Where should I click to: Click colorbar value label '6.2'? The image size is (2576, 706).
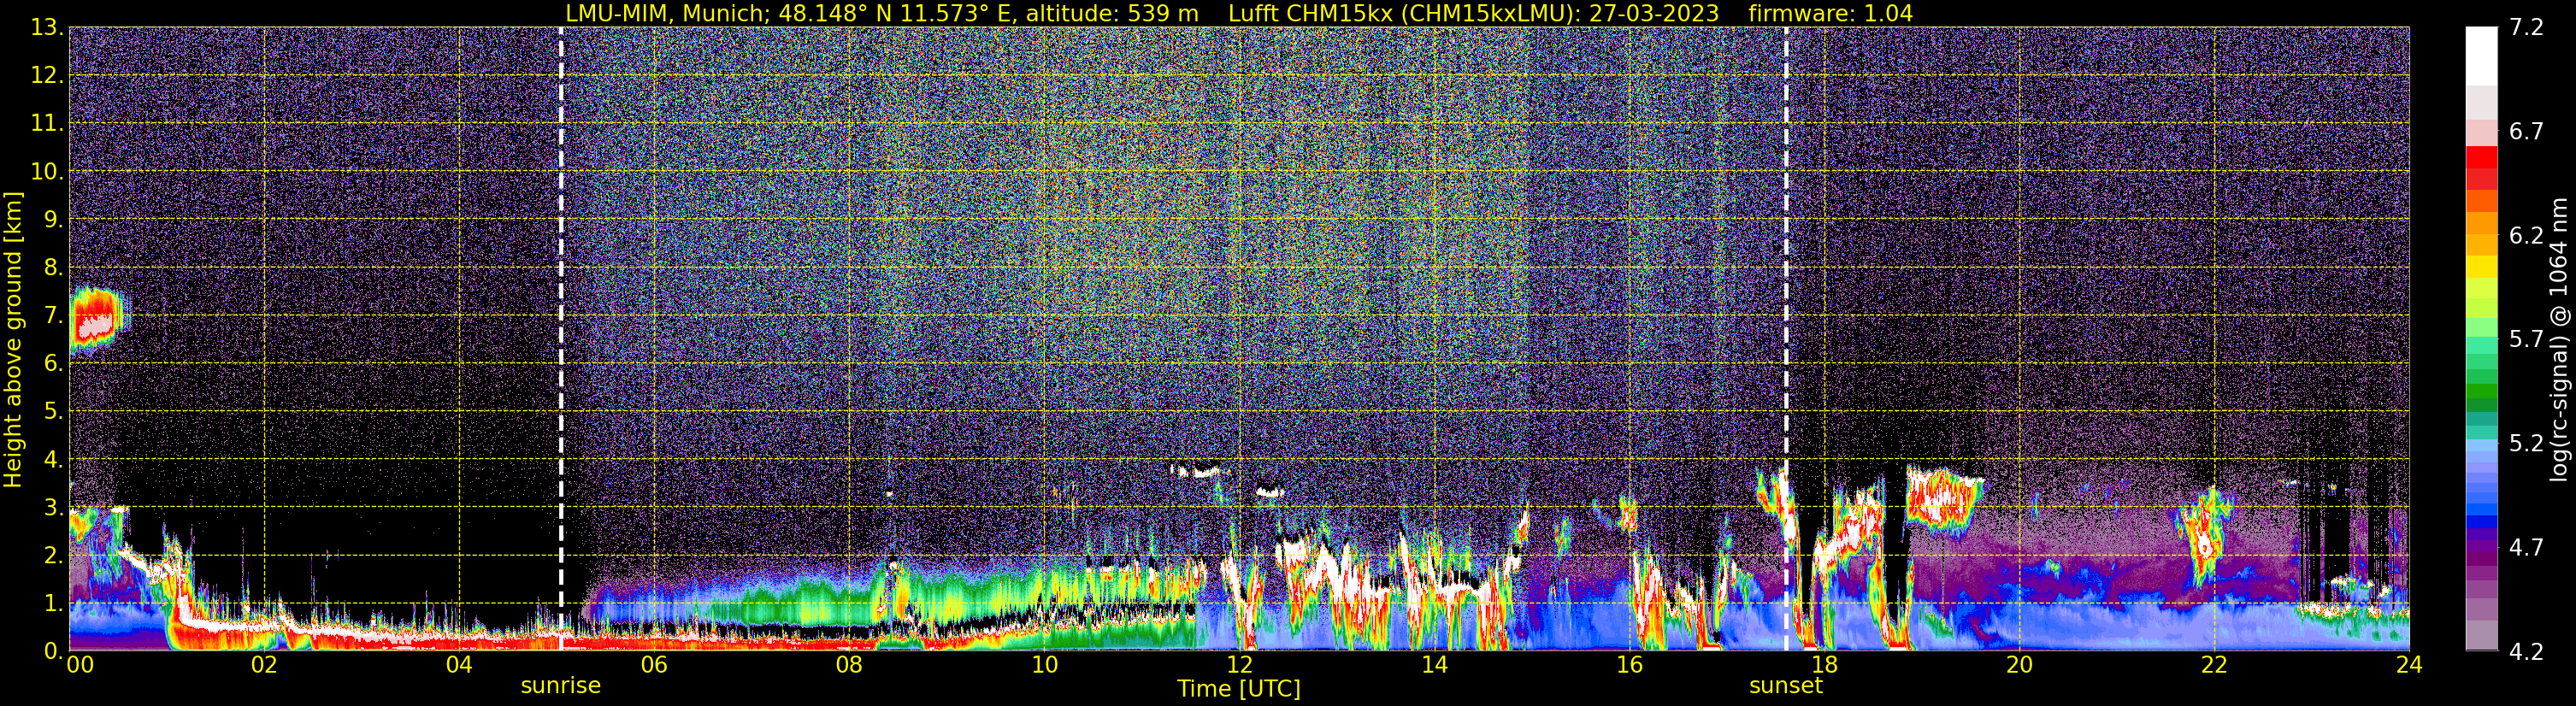(x=2526, y=236)
